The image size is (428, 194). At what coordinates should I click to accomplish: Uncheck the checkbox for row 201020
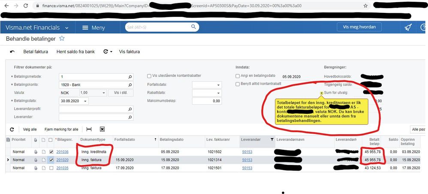point(51,160)
